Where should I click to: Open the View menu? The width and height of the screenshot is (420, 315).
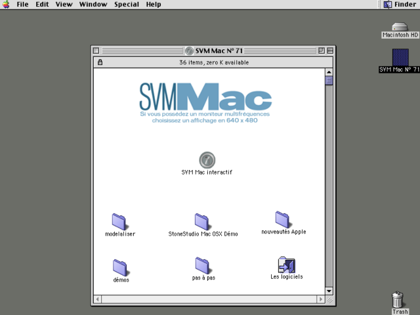click(x=64, y=5)
